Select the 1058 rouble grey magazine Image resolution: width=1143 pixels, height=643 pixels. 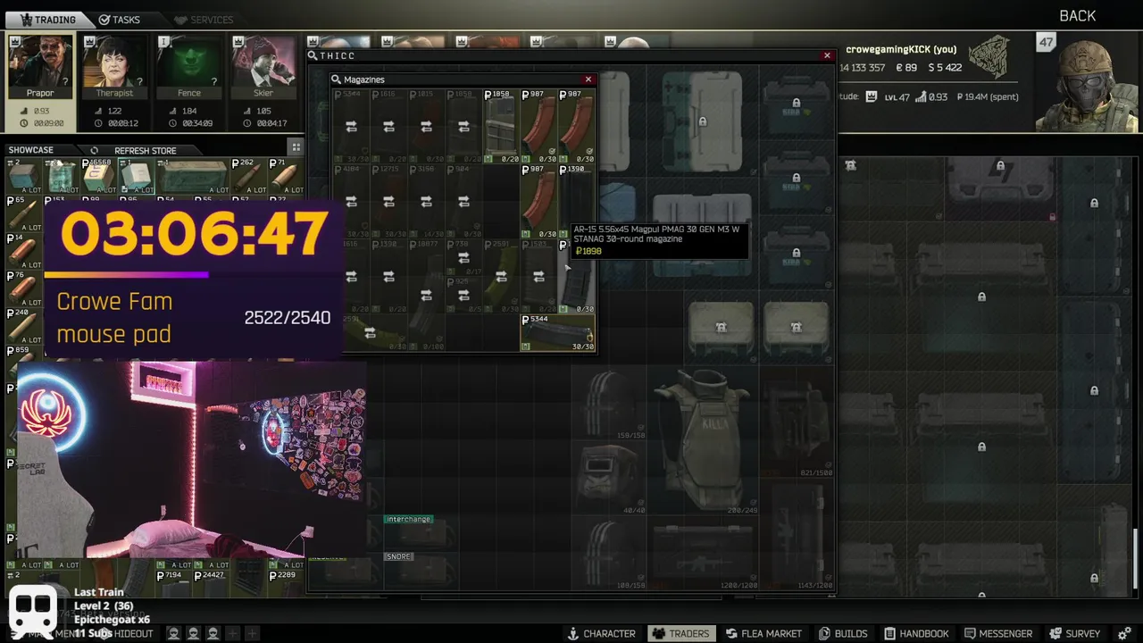pos(501,126)
